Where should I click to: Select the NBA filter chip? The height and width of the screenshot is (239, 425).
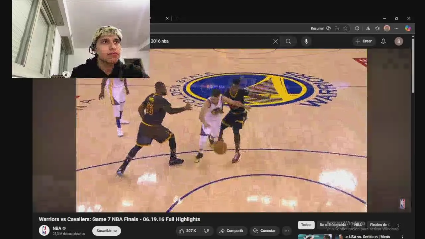coord(358,225)
